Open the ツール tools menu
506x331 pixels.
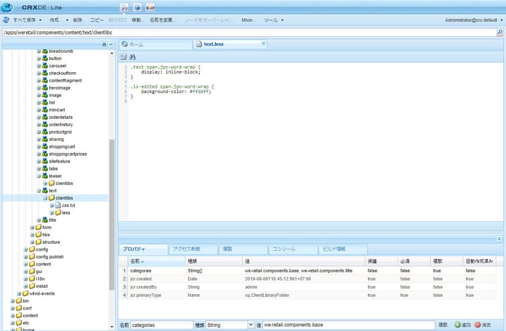273,20
